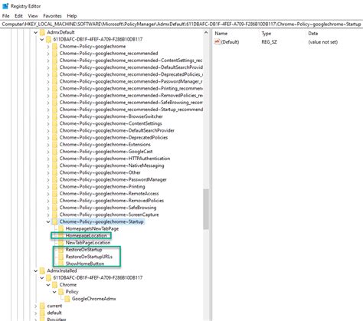Click the tree pane vertical scrollbar thumb
The image size is (363, 321).
pos(206,209)
